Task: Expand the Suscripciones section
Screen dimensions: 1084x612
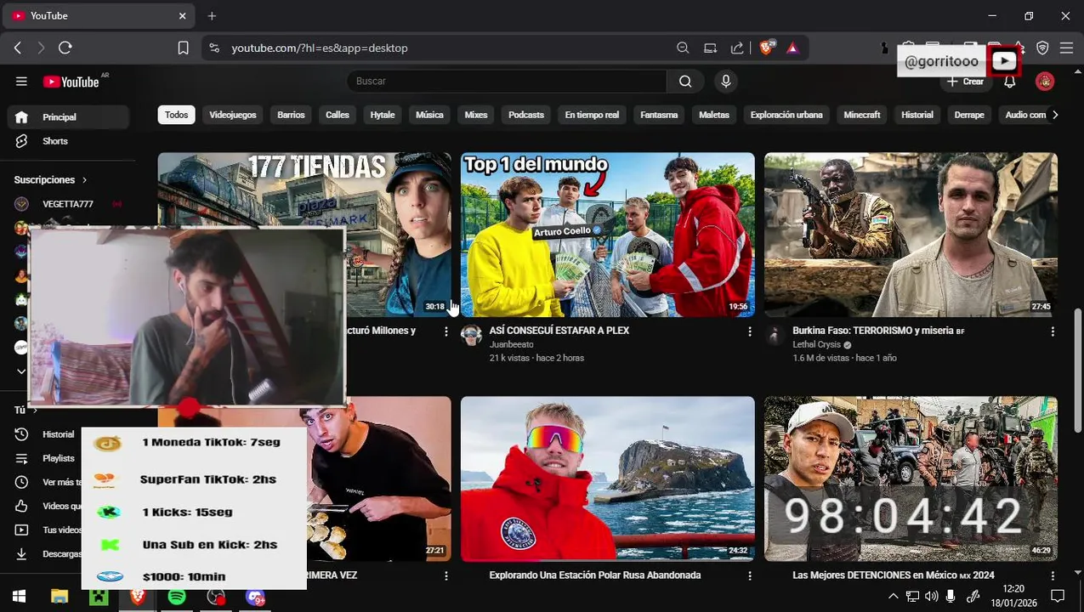Action: (x=51, y=180)
